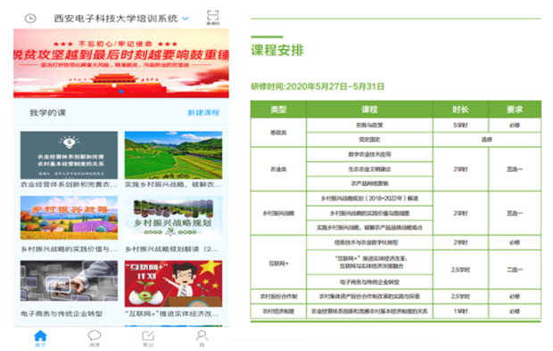The width and height of the screenshot is (553, 351).
Task: Switch to the 笔记 notes tab
Action: pos(148,339)
